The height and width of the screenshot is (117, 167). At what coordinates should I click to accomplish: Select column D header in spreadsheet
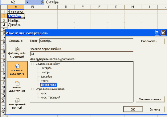tap(66, 7)
